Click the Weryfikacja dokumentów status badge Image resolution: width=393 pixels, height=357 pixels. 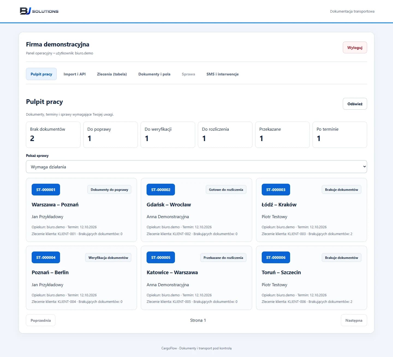[x=108, y=257]
